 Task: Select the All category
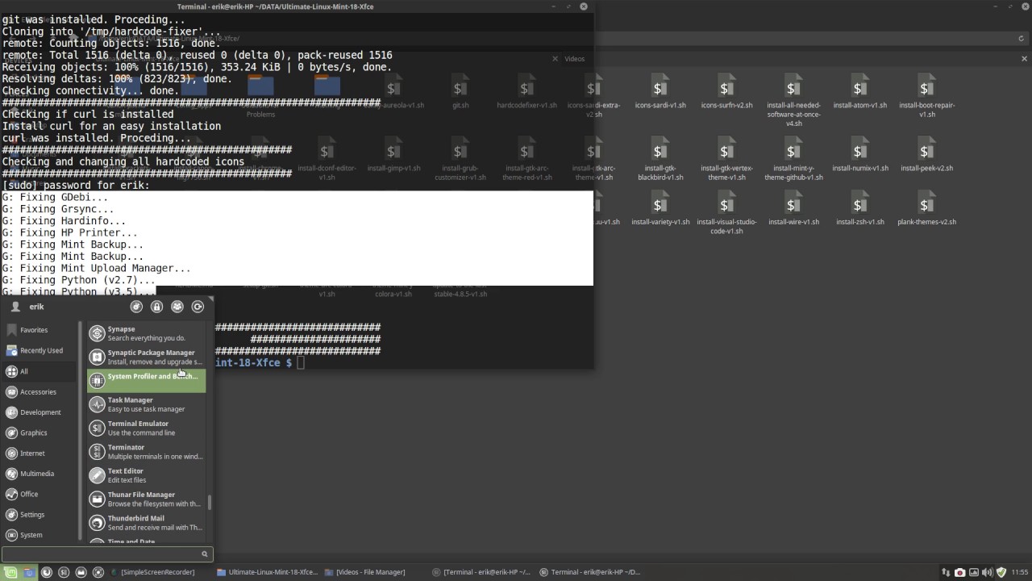click(x=40, y=371)
